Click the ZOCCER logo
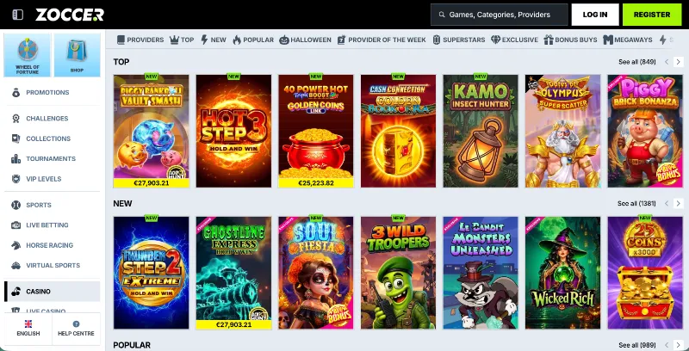This screenshot has height=351, width=689. (x=70, y=15)
